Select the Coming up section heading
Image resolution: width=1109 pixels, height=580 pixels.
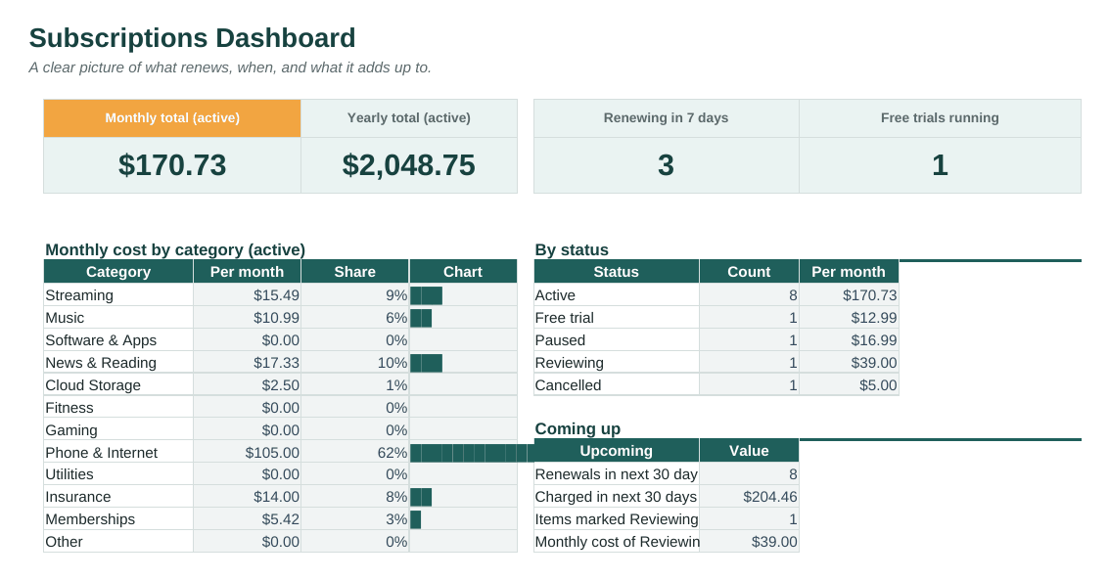[x=578, y=428]
